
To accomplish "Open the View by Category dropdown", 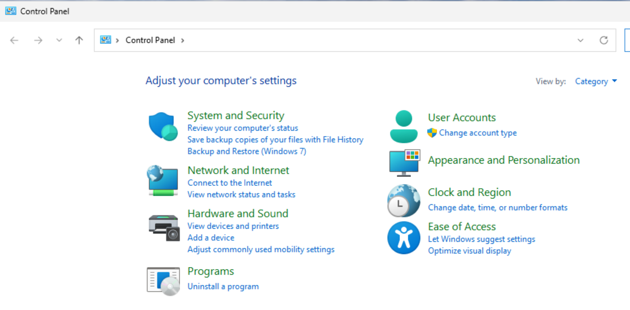I will pyautogui.click(x=596, y=81).
